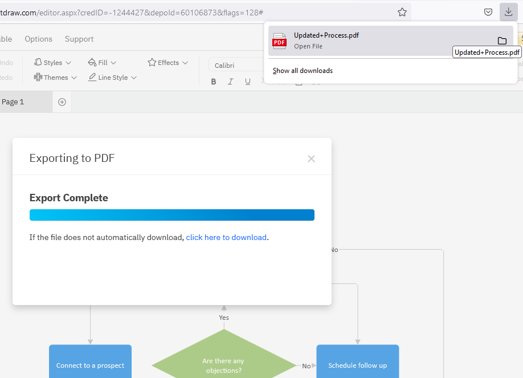Screen dimensions: 523x378
Task: Click the Pocket save icon
Action: point(488,12)
